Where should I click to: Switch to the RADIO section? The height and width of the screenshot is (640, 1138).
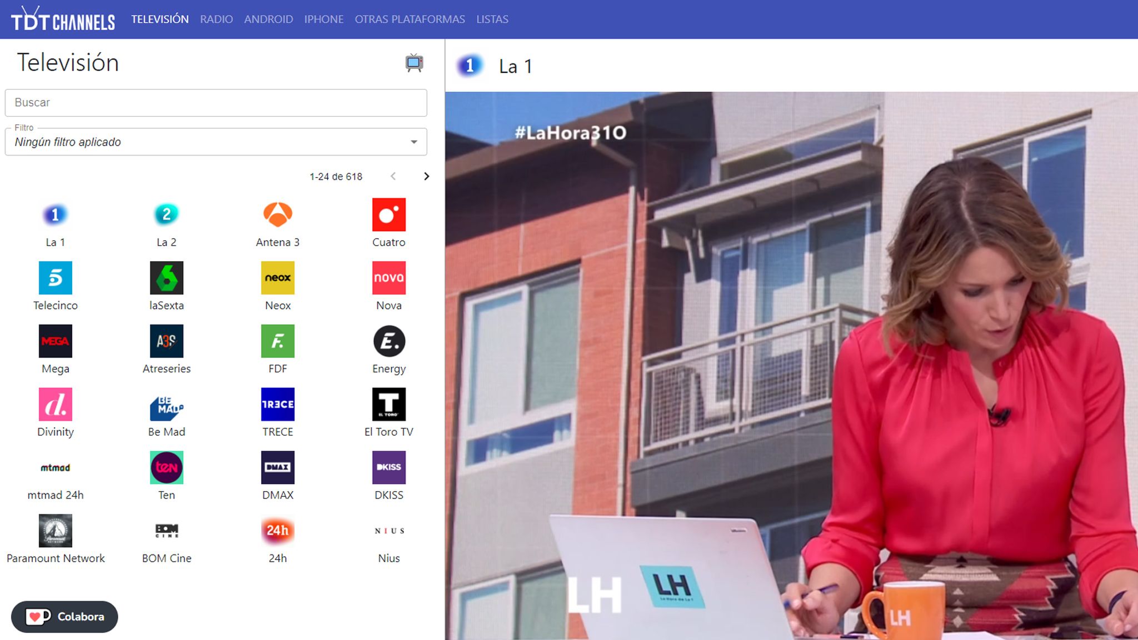pyautogui.click(x=216, y=18)
